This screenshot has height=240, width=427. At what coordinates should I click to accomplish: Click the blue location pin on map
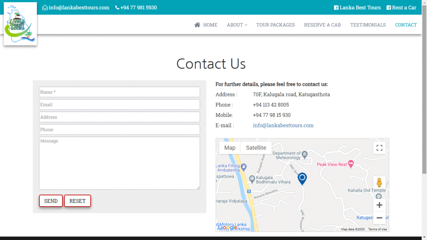302,178
